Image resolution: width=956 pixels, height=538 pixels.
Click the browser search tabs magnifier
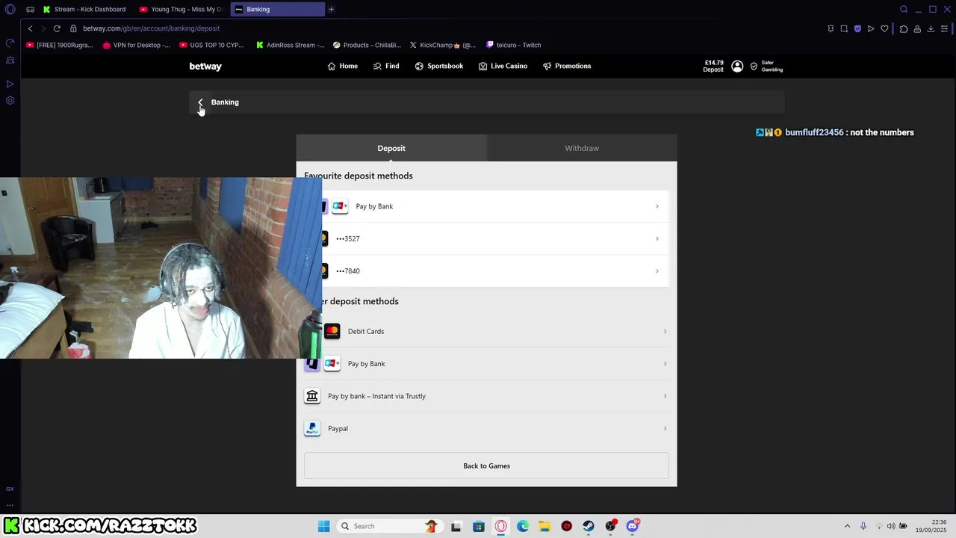[x=904, y=9]
